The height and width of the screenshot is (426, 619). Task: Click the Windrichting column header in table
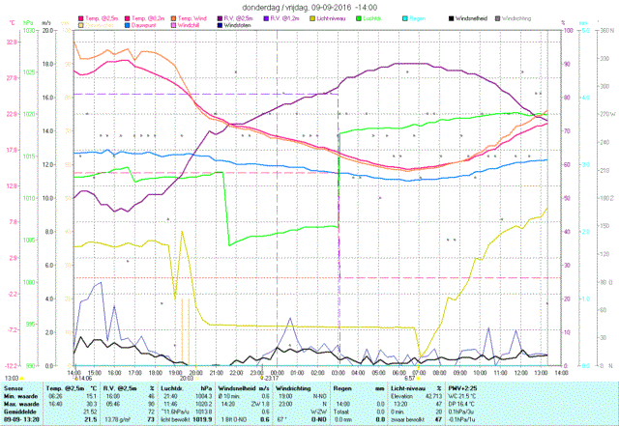click(x=294, y=386)
